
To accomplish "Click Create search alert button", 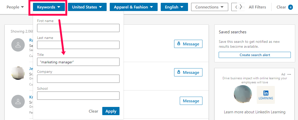I will (x=254, y=55).
